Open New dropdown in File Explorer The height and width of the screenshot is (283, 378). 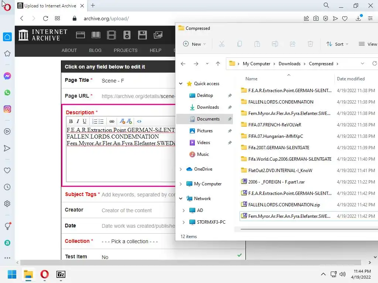click(194, 44)
